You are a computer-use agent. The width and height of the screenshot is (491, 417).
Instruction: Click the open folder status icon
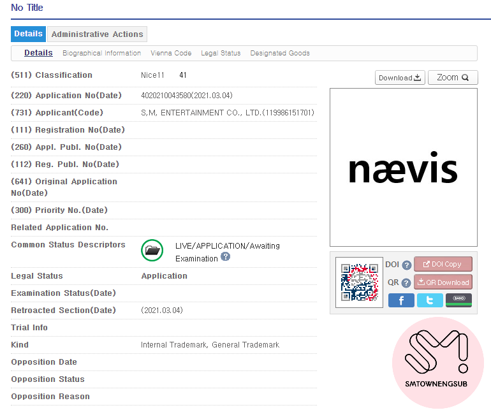[152, 251]
